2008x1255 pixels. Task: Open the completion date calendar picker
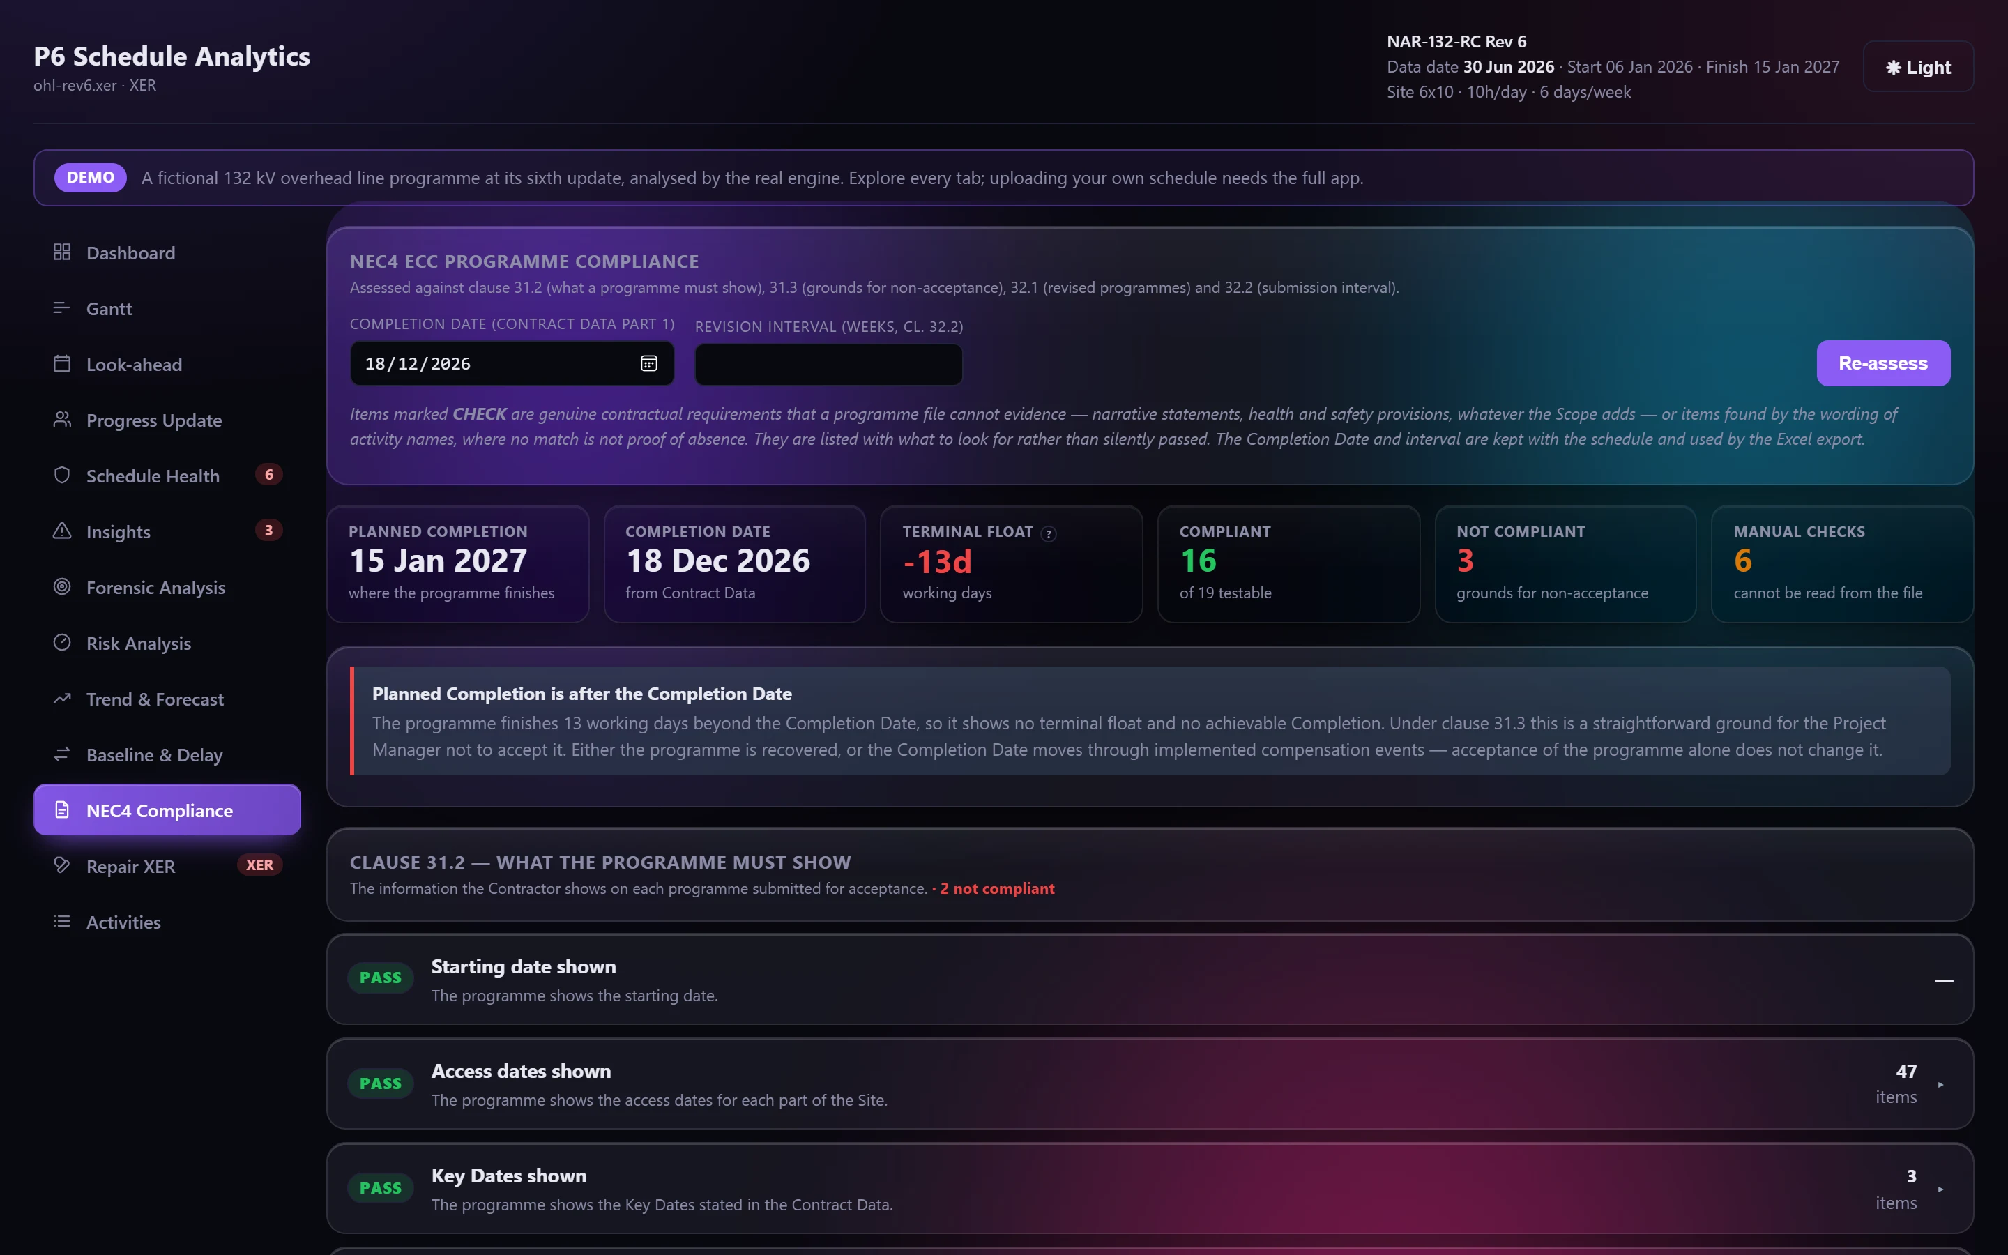coord(649,363)
